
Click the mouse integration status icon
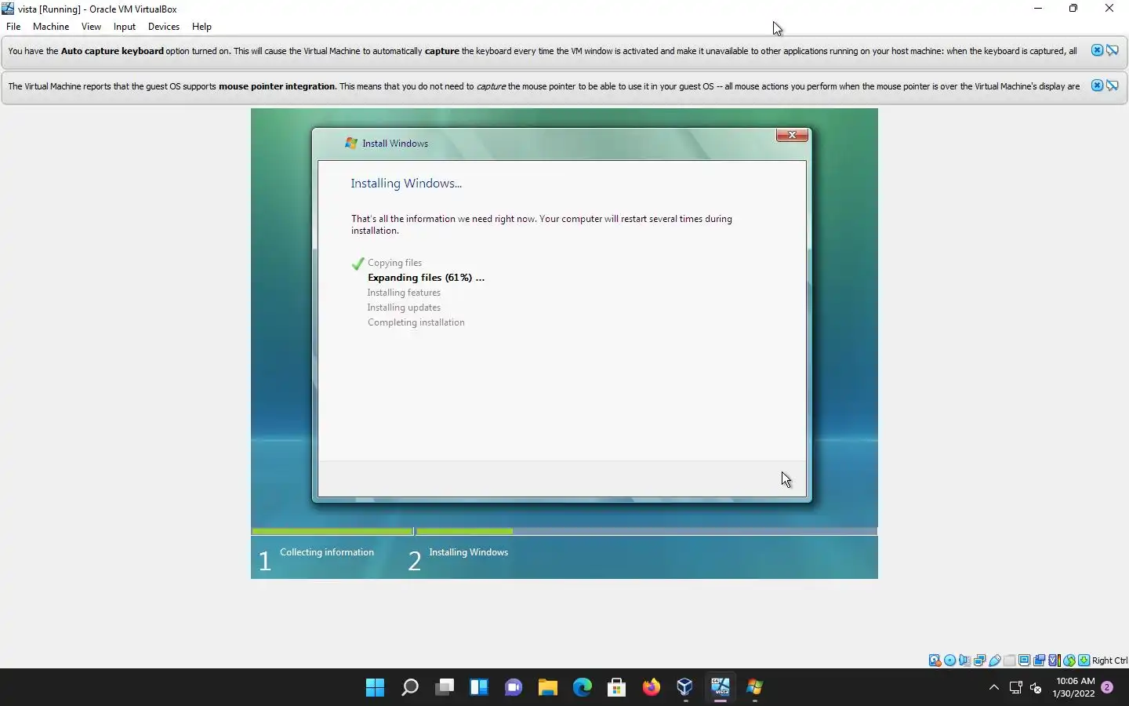pyautogui.click(x=1069, y=661)
